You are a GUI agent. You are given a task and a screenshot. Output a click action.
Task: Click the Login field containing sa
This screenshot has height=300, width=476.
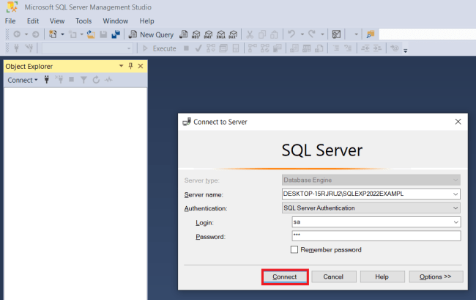[376, 222]
